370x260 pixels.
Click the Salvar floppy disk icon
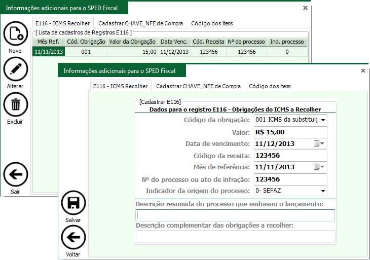(73, 203)
